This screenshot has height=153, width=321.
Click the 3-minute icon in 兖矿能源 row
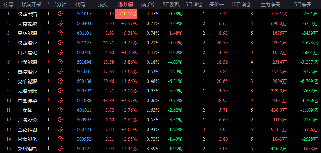tap(60, 81)
